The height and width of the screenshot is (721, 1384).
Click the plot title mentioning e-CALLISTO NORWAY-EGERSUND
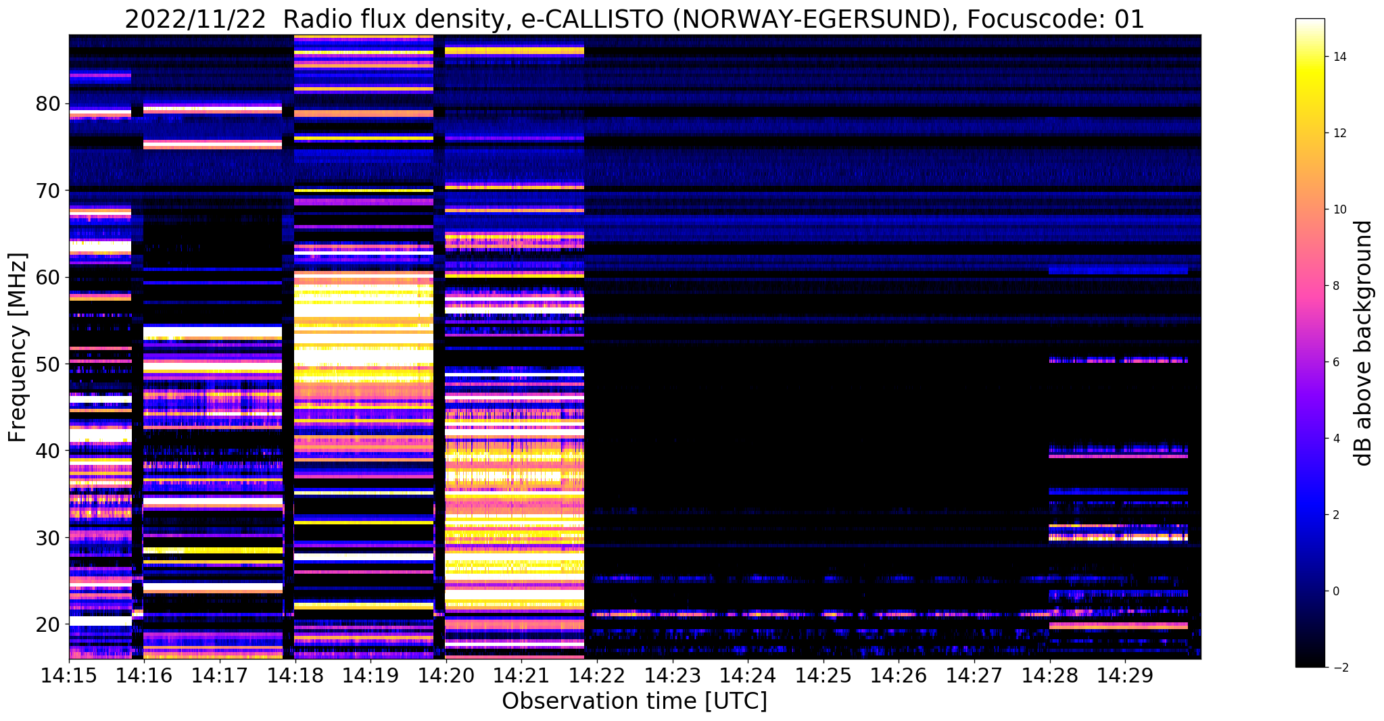click(634, 20)
